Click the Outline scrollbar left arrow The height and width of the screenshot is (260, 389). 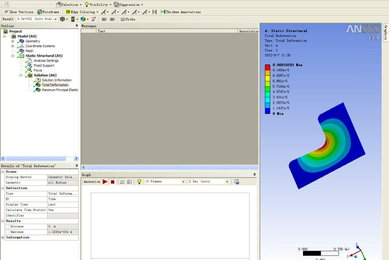[x=3, y=158]
